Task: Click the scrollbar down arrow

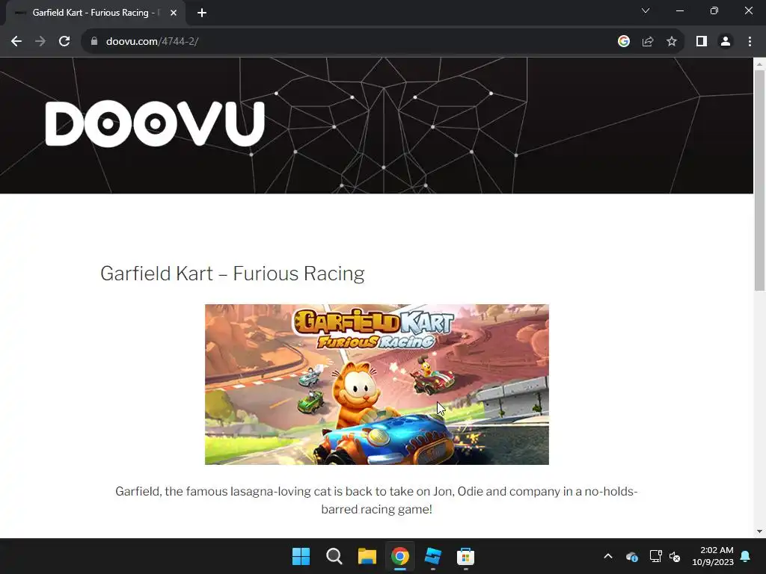Action: pyautogui.click(x=759, y=531)
